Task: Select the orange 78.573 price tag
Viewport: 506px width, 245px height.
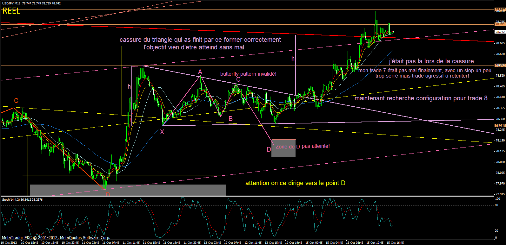Action: [x=500, y=66]
